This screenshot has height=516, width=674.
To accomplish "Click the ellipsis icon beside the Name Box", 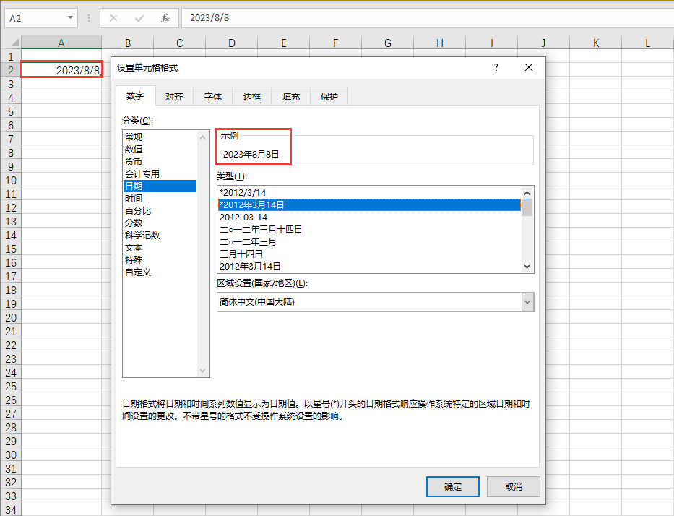I will coord(87,17).
